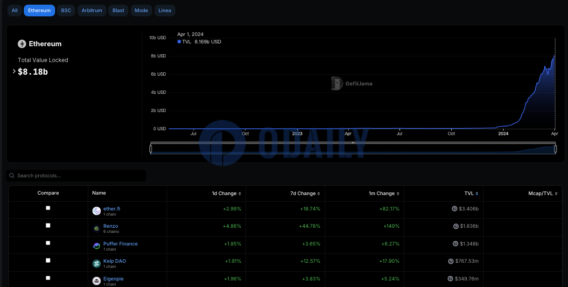Viewport: 568px width, 287px height.
Task: Click the help icon beside Renzo TVL
Action: pyautogui.click(x=456, y=226)
